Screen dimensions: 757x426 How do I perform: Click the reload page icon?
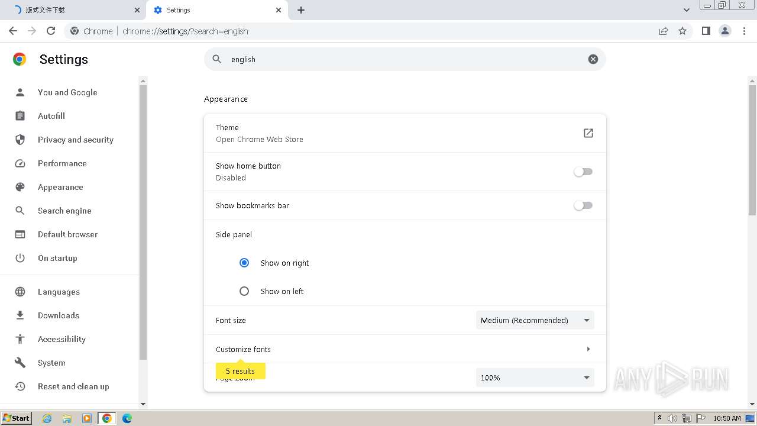coord(51,31)
